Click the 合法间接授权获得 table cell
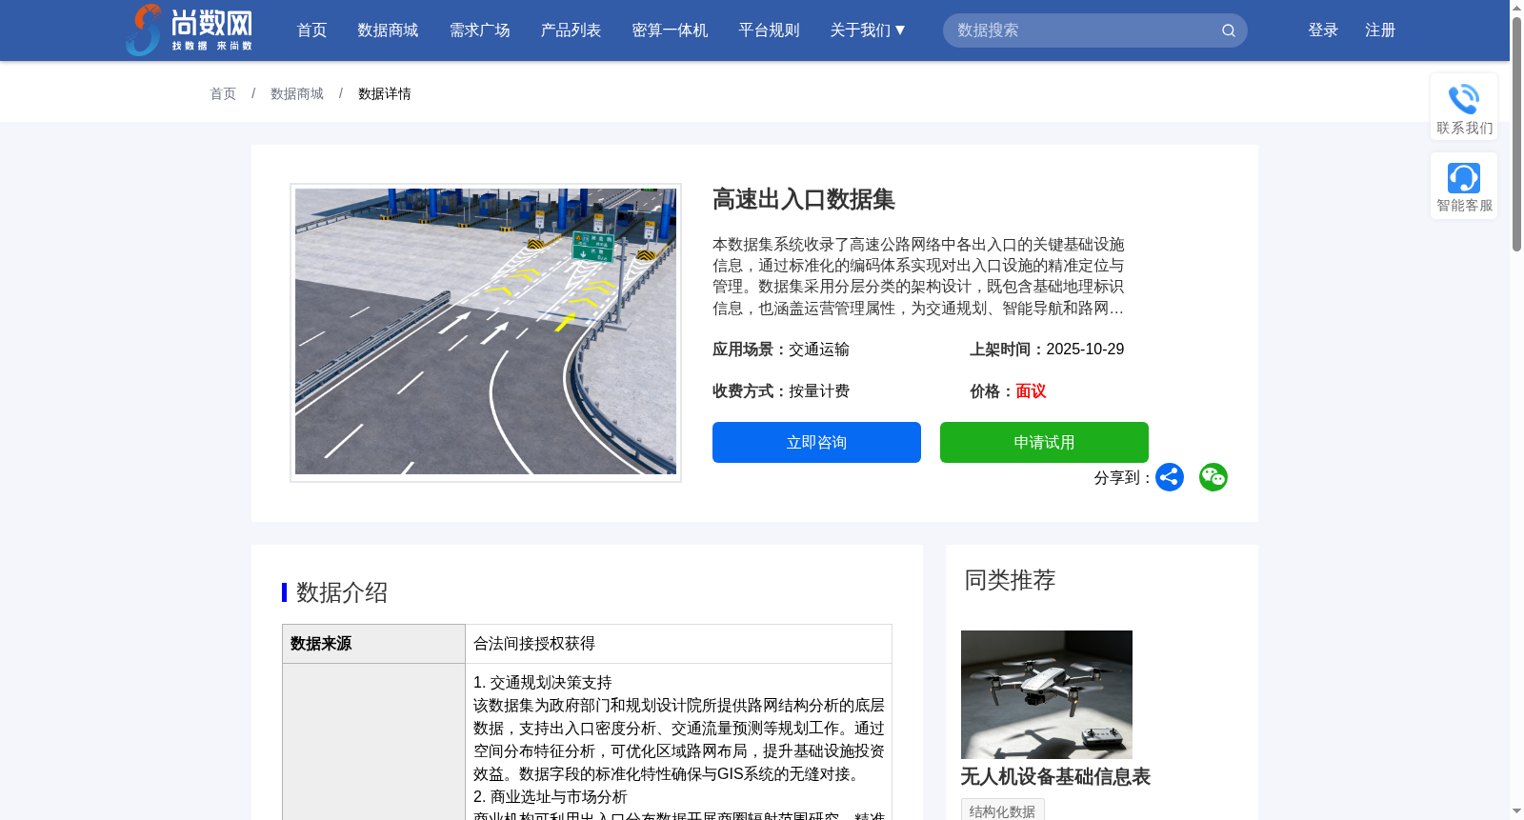The height and width of the screenshot is (820, 1524). click(678, 644)
